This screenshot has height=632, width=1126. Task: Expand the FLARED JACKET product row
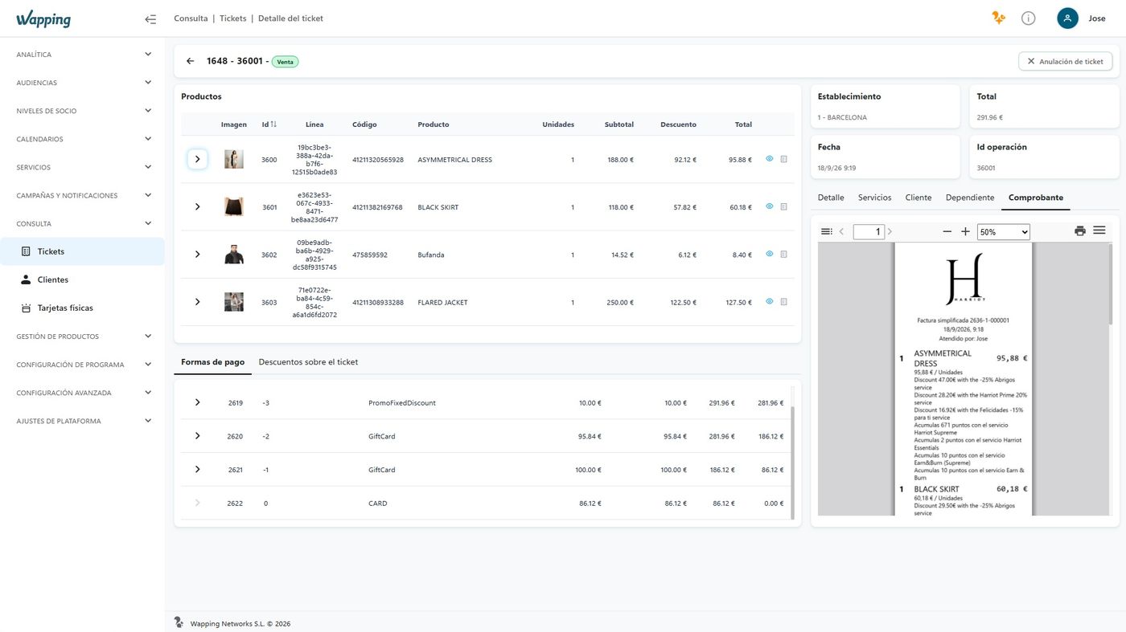(x=198, y=302)
